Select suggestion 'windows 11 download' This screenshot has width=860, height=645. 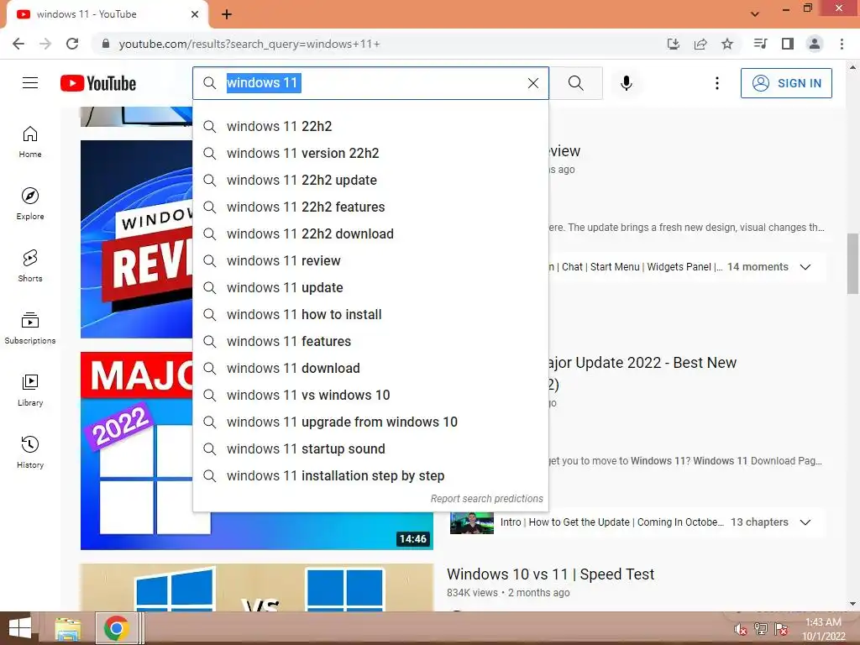pos(370,368)
